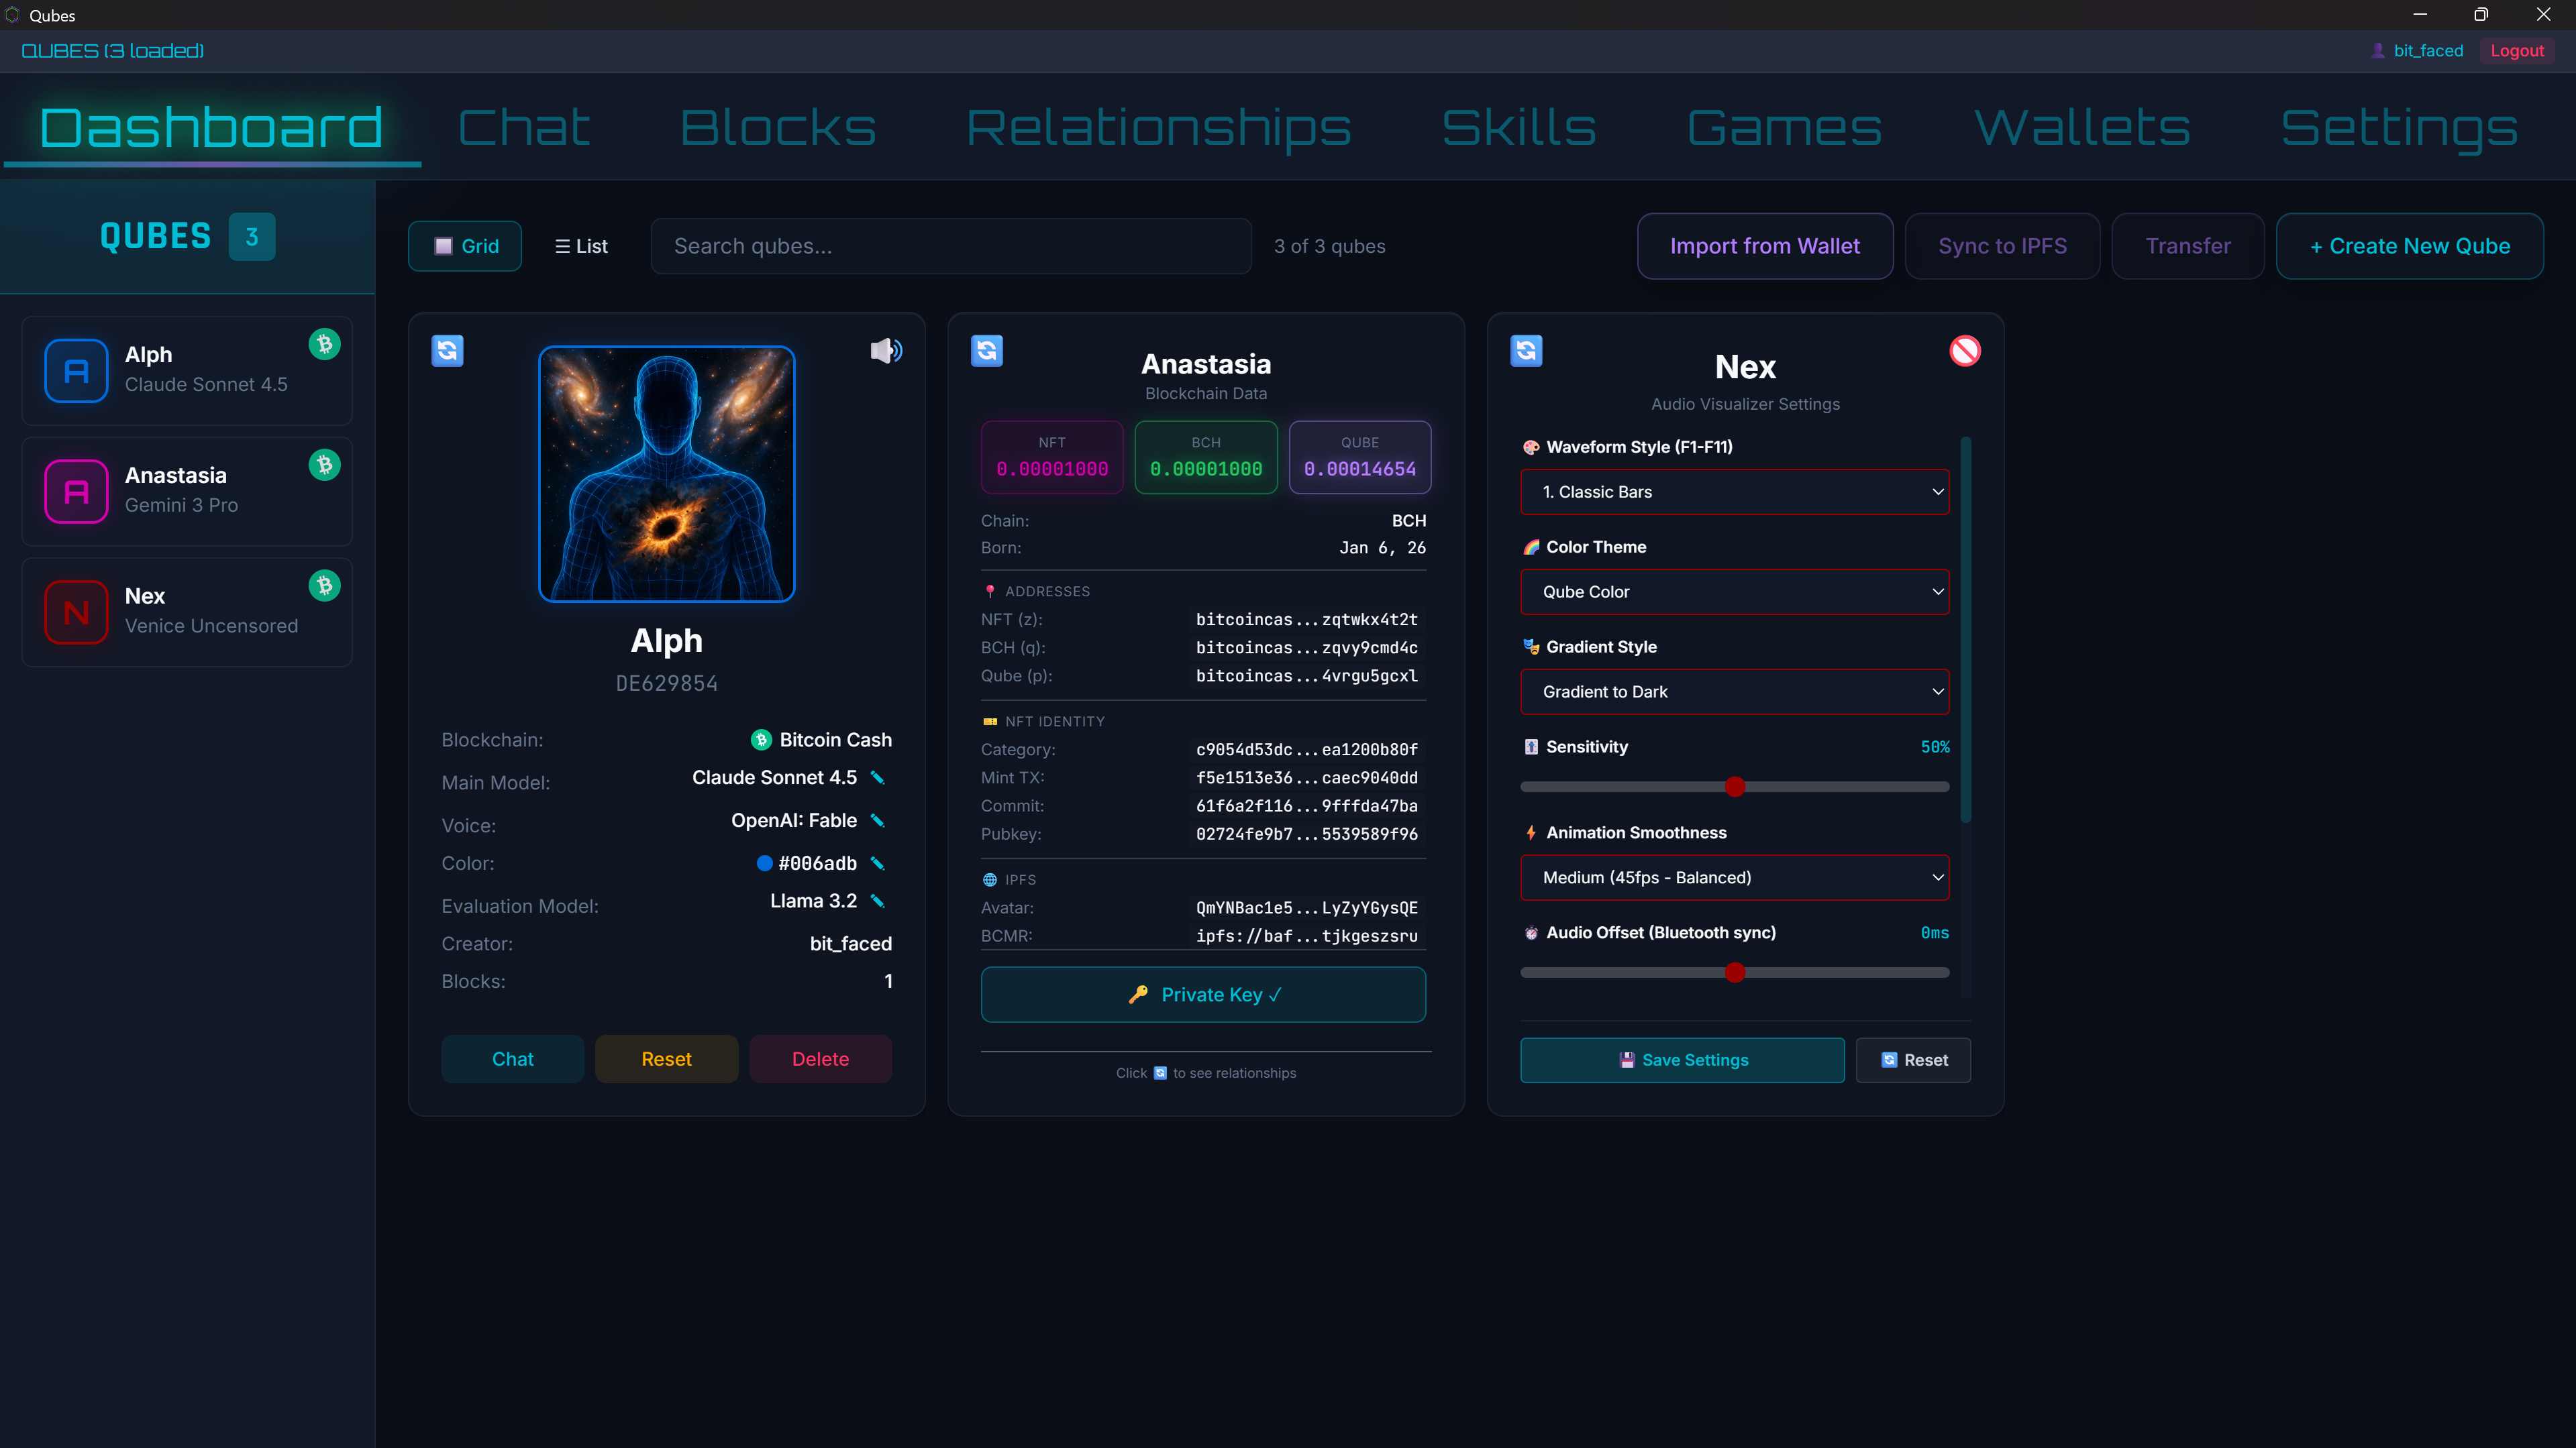Open the Waveform Style dropdown

click(1734, 492)
